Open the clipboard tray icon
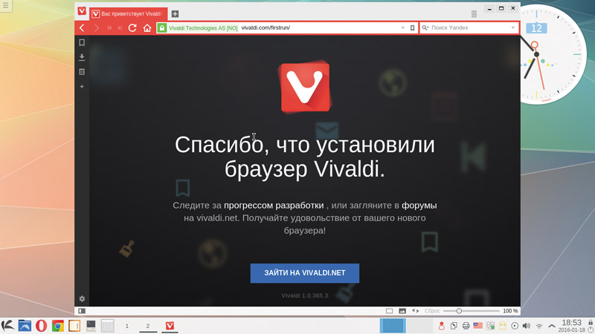The width and height of the screenshot is (595, 334). (454, 326)
